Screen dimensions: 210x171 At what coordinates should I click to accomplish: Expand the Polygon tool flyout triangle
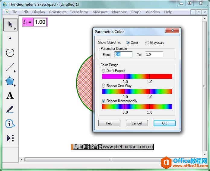pyautogui.click(x=15, y=85)
